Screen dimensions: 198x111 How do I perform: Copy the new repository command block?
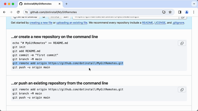(x=182, y=43)
